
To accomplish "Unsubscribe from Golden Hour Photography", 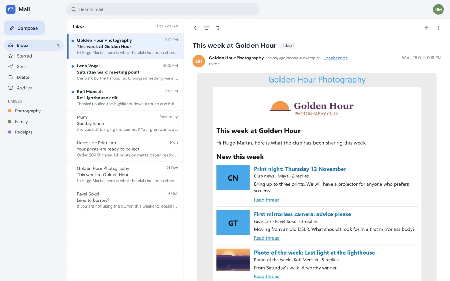I will [335, 58].
